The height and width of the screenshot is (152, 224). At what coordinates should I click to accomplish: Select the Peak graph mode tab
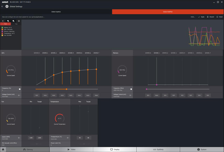click(6, 24)
